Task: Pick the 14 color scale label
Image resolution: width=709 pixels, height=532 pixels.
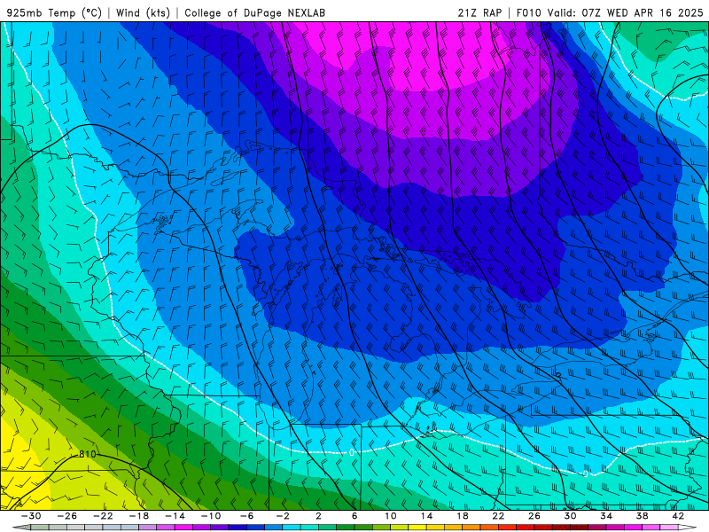Action: pos(426,516)
